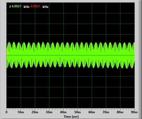Click the kHz unit after green readout
142x119 pixels.
(x=27, y=7)
